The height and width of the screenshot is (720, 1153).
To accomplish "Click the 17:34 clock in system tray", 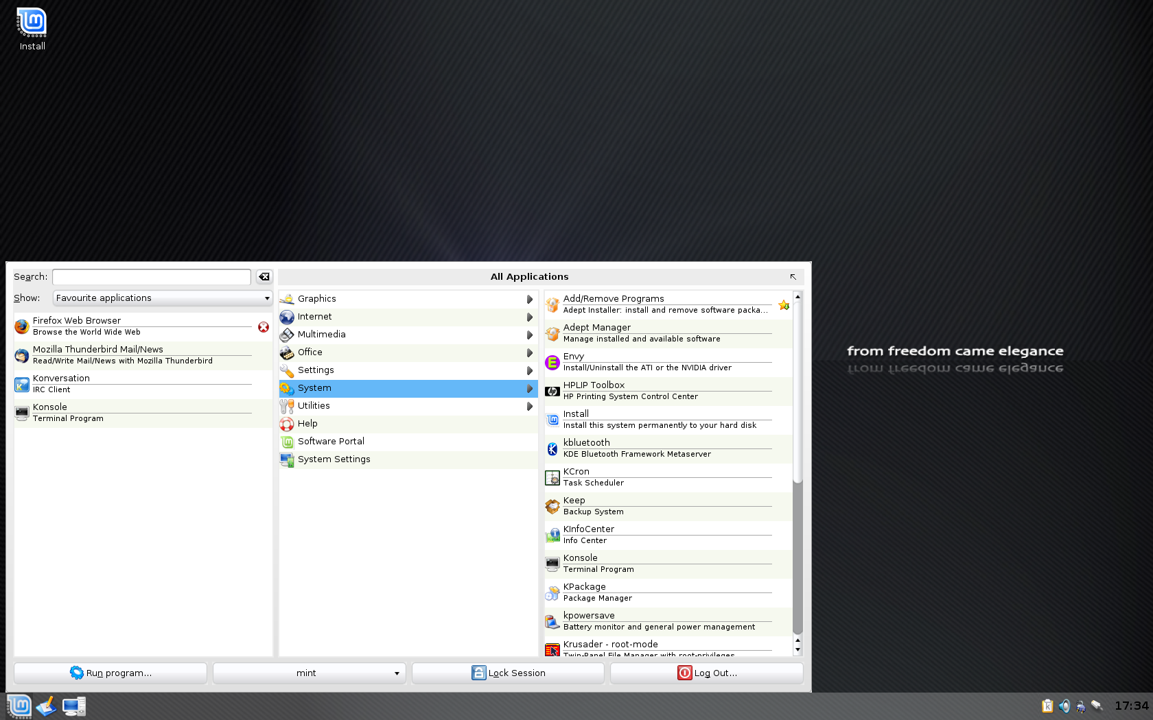I will 1131,706.
